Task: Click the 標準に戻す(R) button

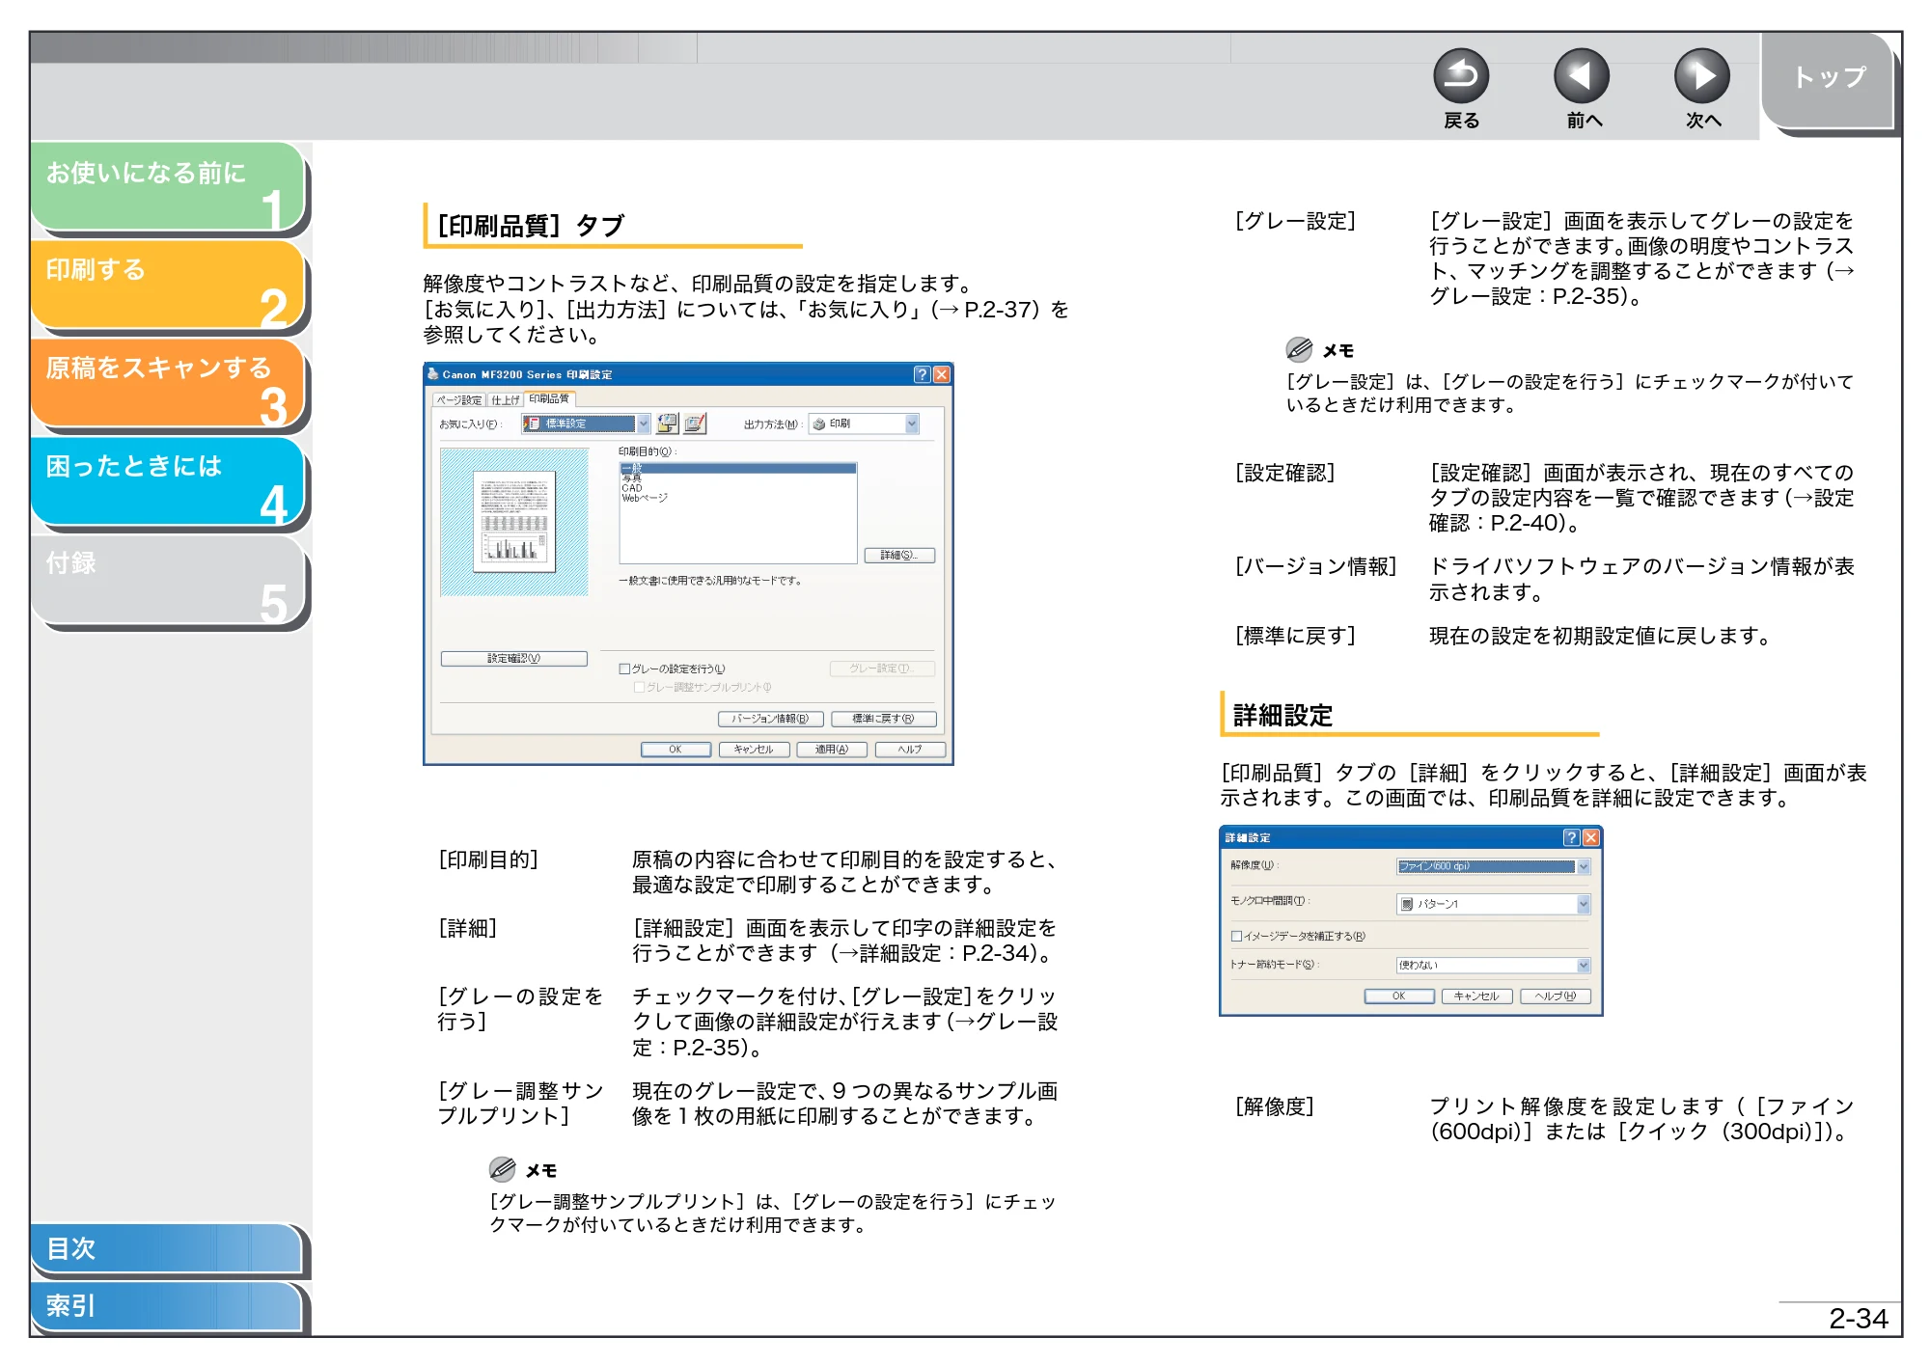Action: pyautogui.click(x=883, y=719)
